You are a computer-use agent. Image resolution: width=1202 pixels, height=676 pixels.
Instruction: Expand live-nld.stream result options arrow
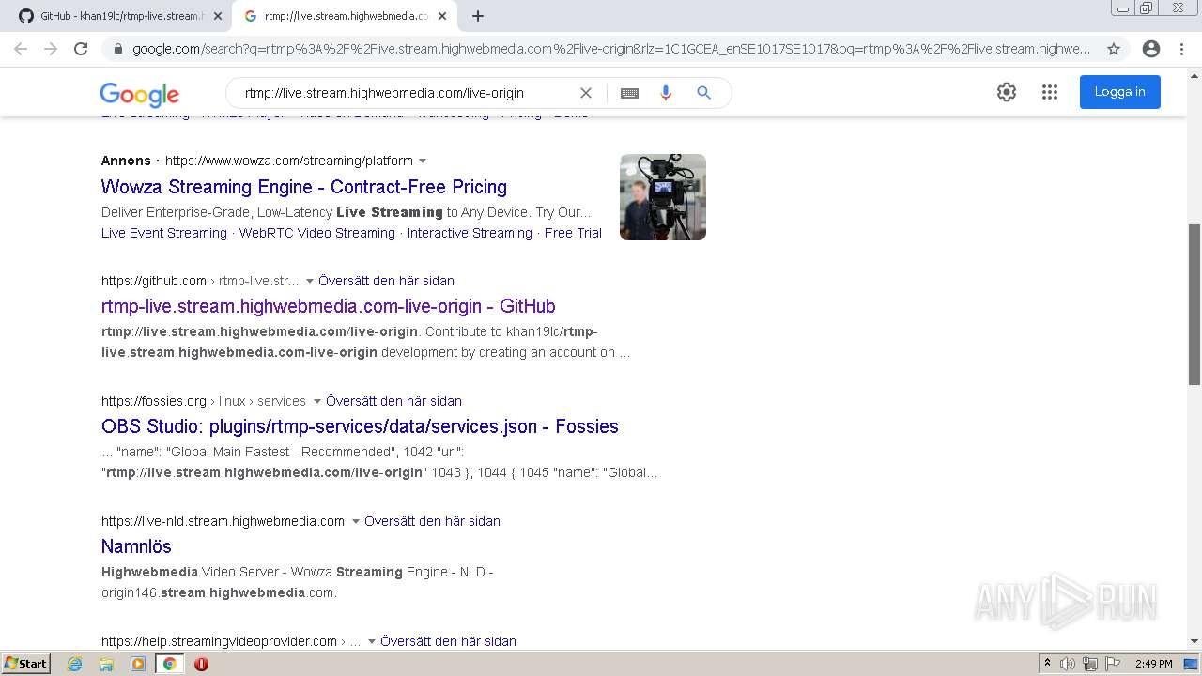click(x=356, y=522)
